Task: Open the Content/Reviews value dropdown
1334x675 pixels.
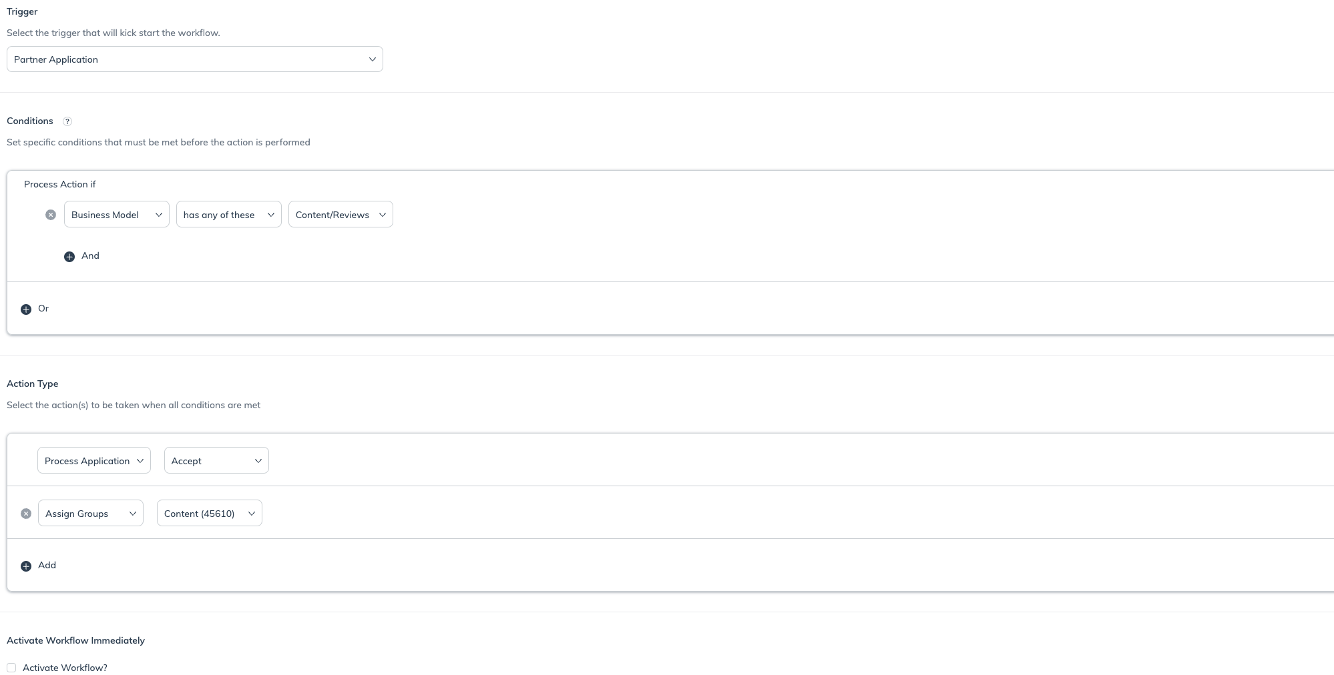Action: [341, 215]
